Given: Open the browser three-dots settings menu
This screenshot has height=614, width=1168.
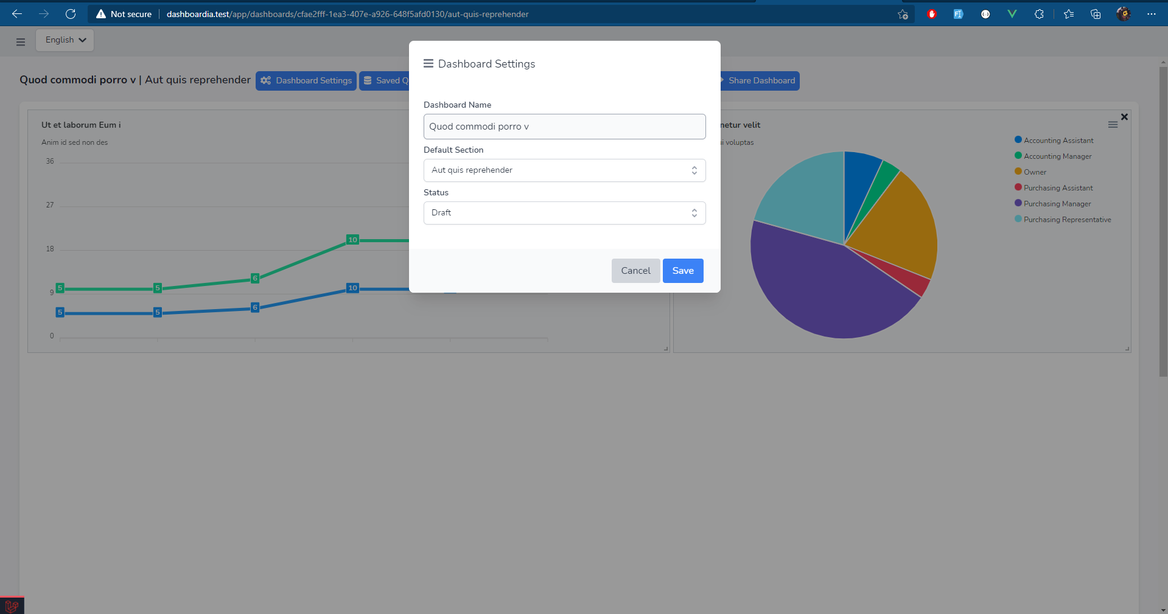Looking at the screenshot, I should tap(1151, 14).
